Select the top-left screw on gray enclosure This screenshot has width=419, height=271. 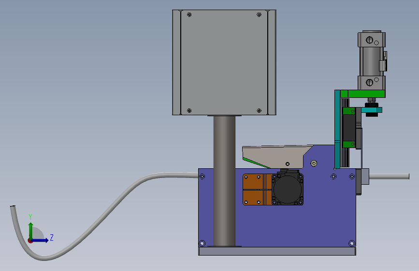click(x=189, y=14)
